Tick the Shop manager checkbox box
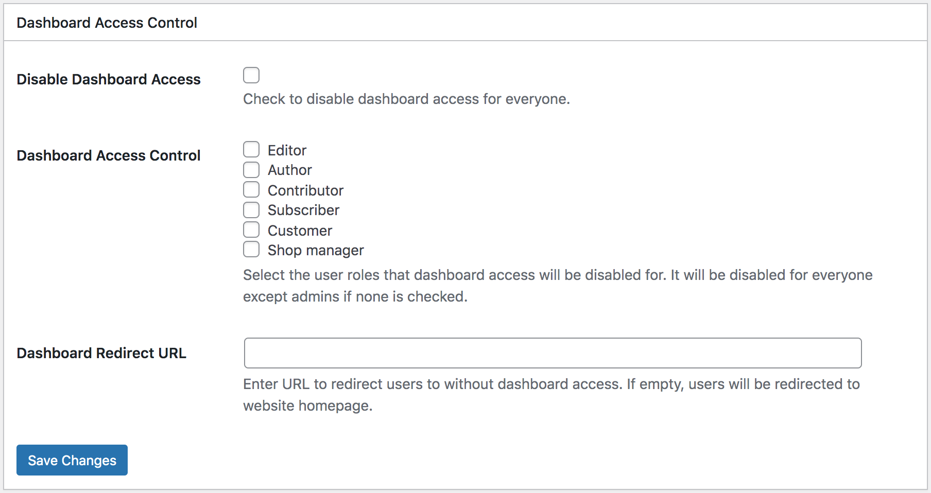931x493 pixels. (251, 249)
